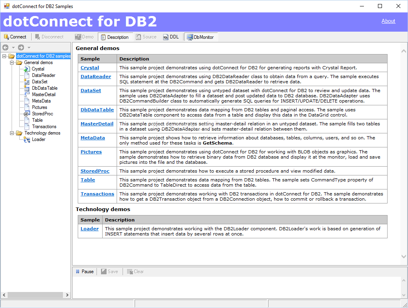The image size is (408, 308).
Task: Select the dotConnect for DB2 samples folder icon
Action: [x=12, y=56]
